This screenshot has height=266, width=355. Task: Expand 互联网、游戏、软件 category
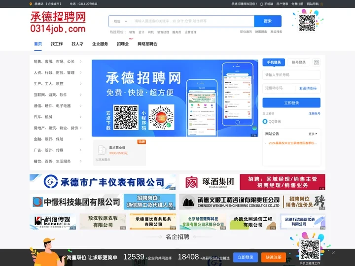point(80,95)
